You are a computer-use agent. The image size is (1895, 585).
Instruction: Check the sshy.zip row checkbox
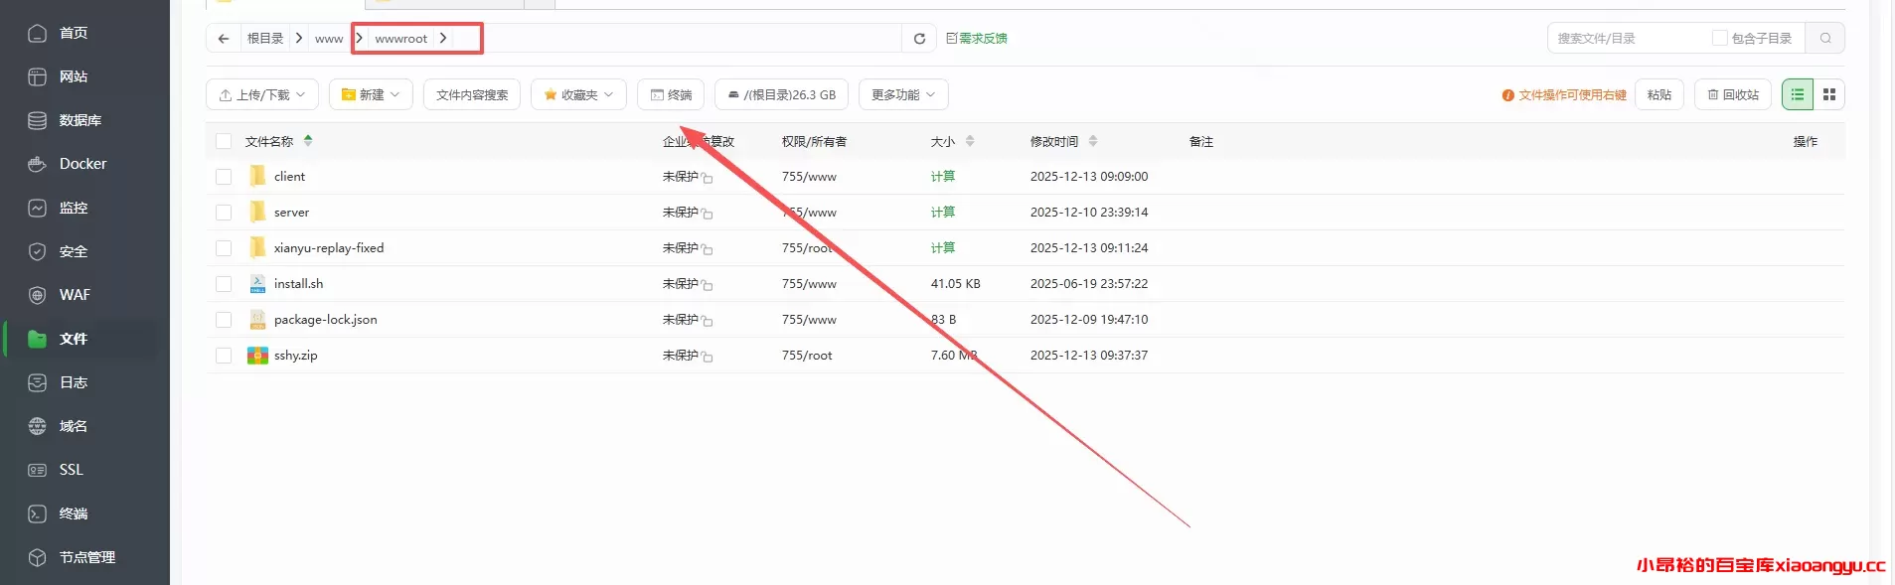pyautogui.click(x=224, y=356)
